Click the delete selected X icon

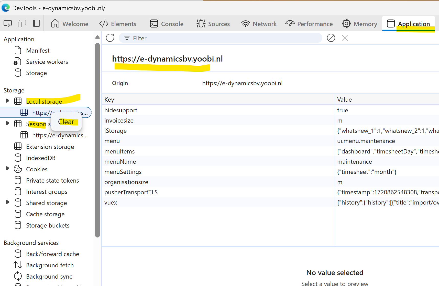click(x=345, y=38)
